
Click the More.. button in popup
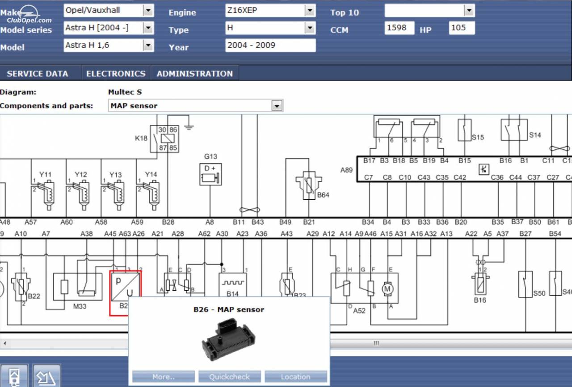164,377
